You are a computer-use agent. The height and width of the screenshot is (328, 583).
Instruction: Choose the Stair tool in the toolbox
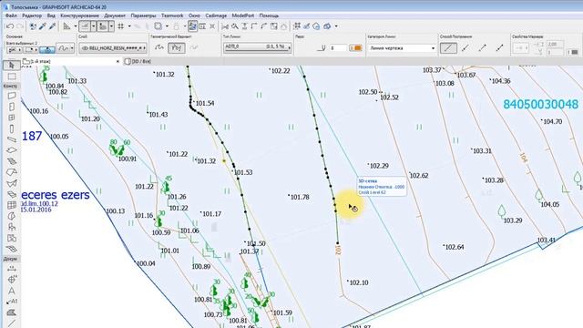pos(12,161)
